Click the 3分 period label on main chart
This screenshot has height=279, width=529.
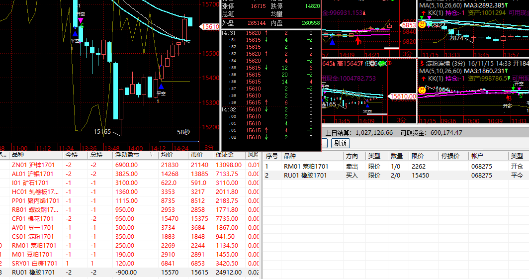[209, 148]
